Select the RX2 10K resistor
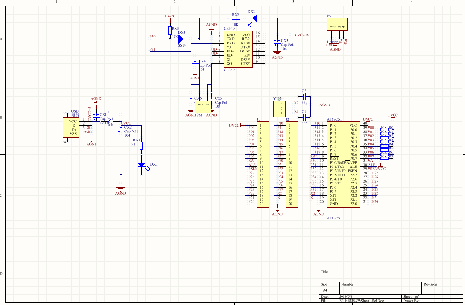The image size is (465, 305). [x=236, y=18]
